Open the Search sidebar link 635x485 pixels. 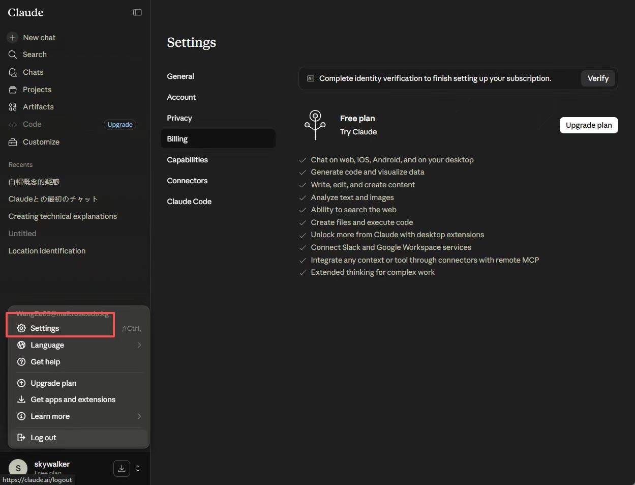35,54
